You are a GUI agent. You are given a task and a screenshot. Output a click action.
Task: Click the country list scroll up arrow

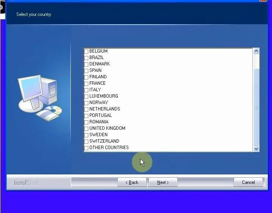[256, 51]
